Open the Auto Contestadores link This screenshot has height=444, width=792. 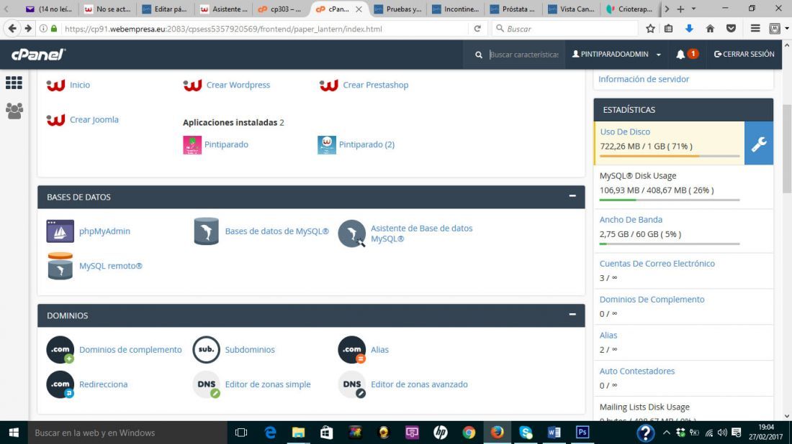[637, 371]
